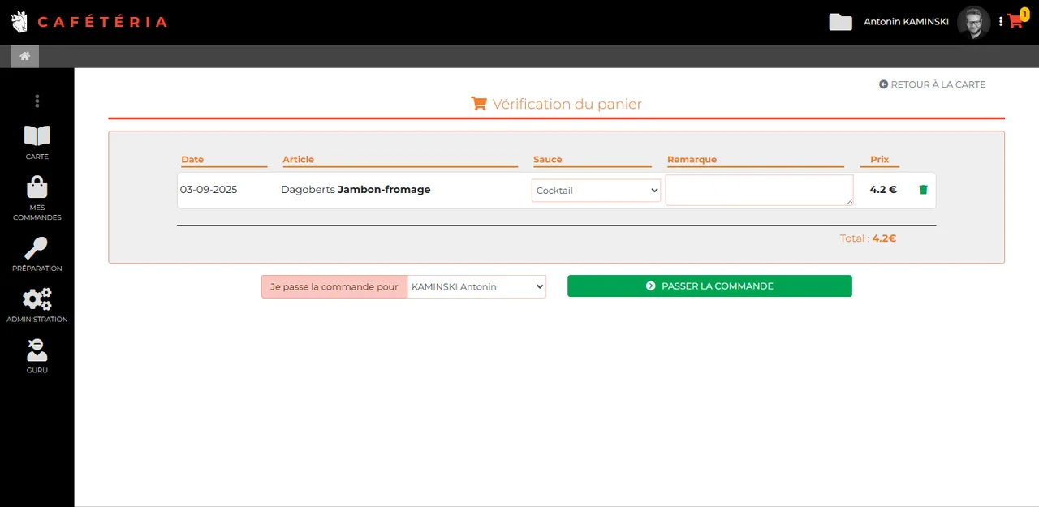The width and height of the screenshot is (1039, 507).
Task: Open the Préparation spoon icon
Action: (x=37, y=248)
